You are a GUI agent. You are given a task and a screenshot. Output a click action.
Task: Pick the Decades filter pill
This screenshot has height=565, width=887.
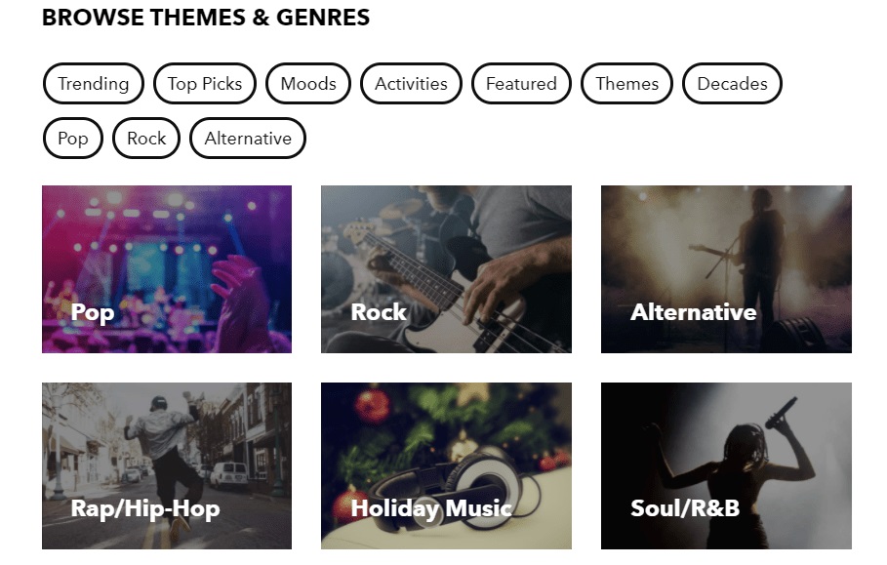(x=732, y=84)
